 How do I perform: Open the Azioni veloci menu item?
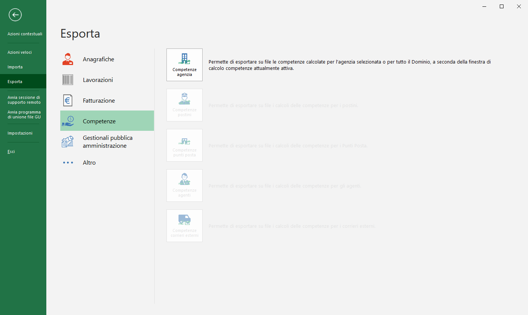tap(20, 52)
